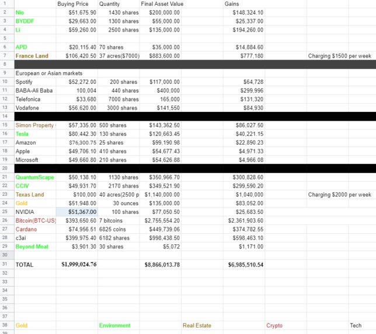Click the Quantity column header cell
The height and width of the screenshot is (334, 376).
(119, 4)
